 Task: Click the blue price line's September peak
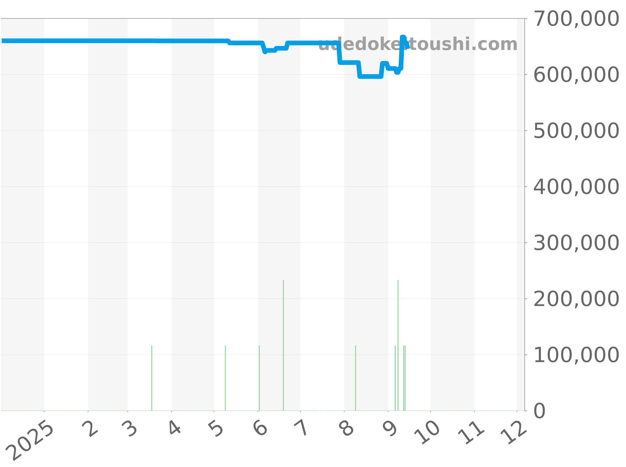click(x=403, y=37)
